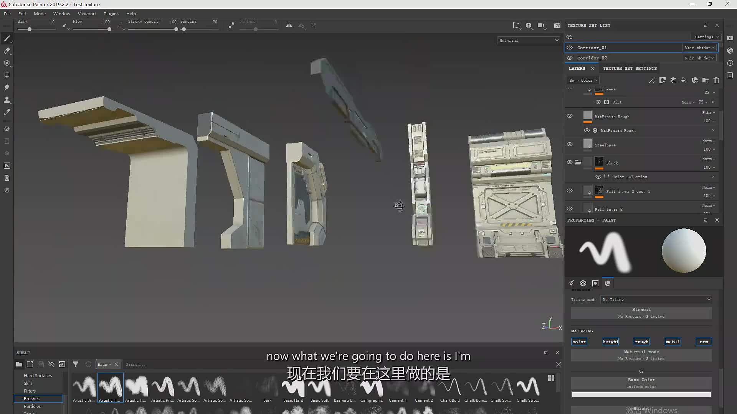Open the Base Color channel dropdown
Screen dimensions: 737x414
583,80
